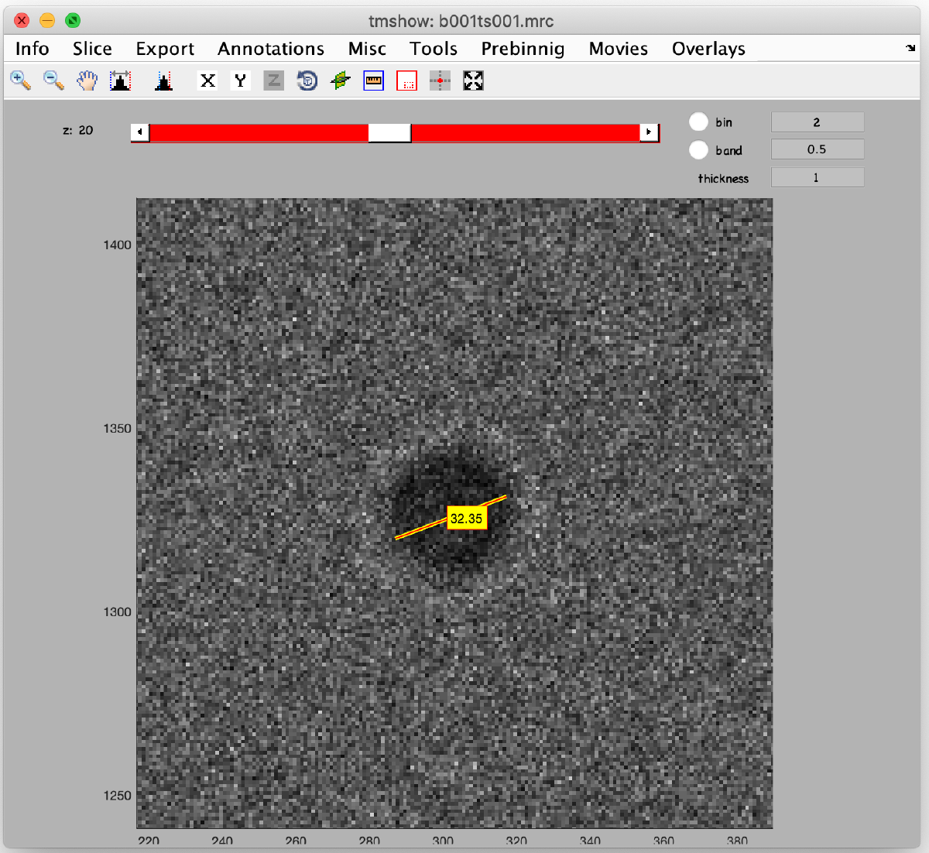Click the rotate 3D view icon
This screenshot has width=929, height=853.
[x=307, y=81]
